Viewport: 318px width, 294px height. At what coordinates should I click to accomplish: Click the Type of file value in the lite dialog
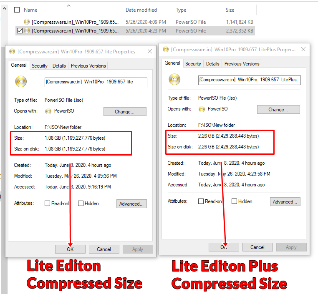64,100
